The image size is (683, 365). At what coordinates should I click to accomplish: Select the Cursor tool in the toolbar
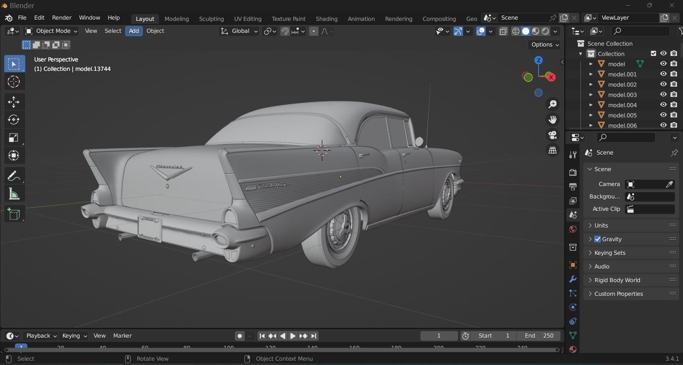[14, 82]
